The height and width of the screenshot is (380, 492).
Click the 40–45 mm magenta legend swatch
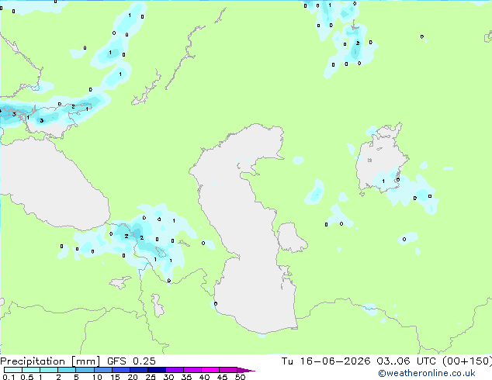click(x=210, y=370)
